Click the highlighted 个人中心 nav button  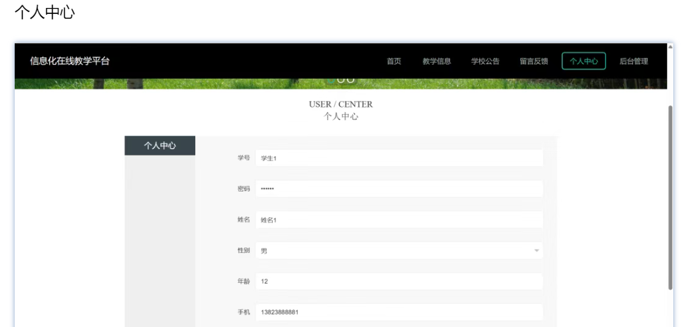(584, 61)
